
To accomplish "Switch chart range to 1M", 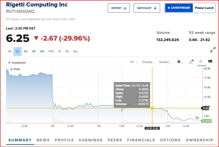I will [25, 51].
